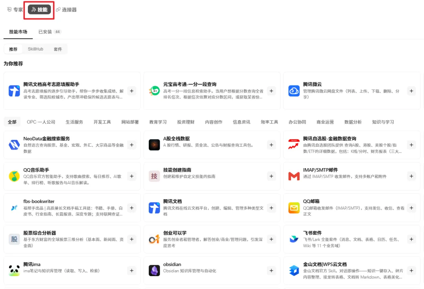Filter skills by 内容创作 category
The height and width of the screenshot is (289, 424).
(x=214, y=122)
